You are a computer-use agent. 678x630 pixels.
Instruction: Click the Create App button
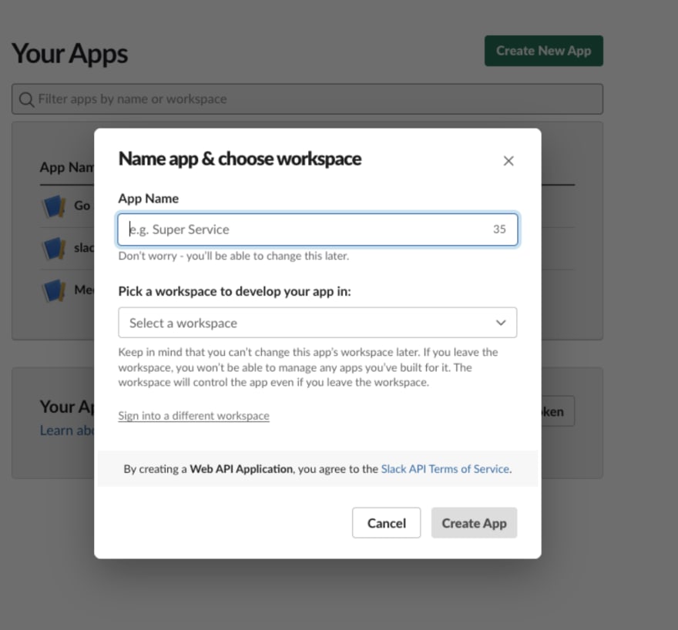(x=474, y=523)
